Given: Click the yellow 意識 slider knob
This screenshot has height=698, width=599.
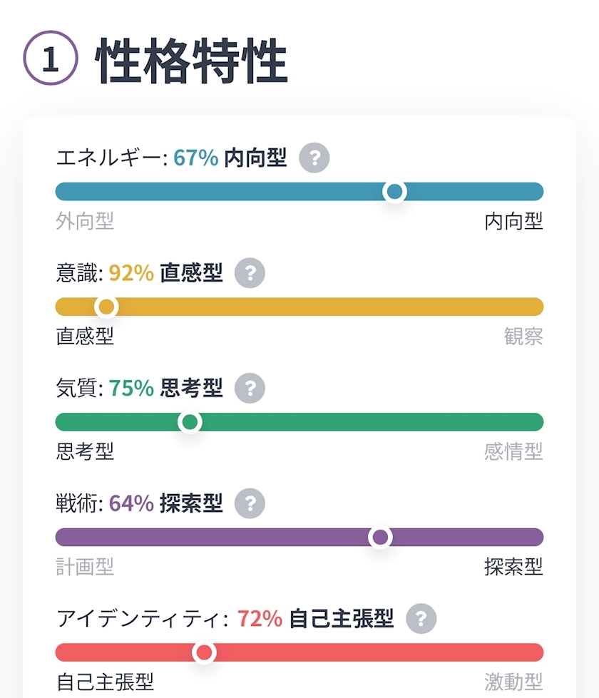Looking at the screenshot, I should click(x=106, y=307).
